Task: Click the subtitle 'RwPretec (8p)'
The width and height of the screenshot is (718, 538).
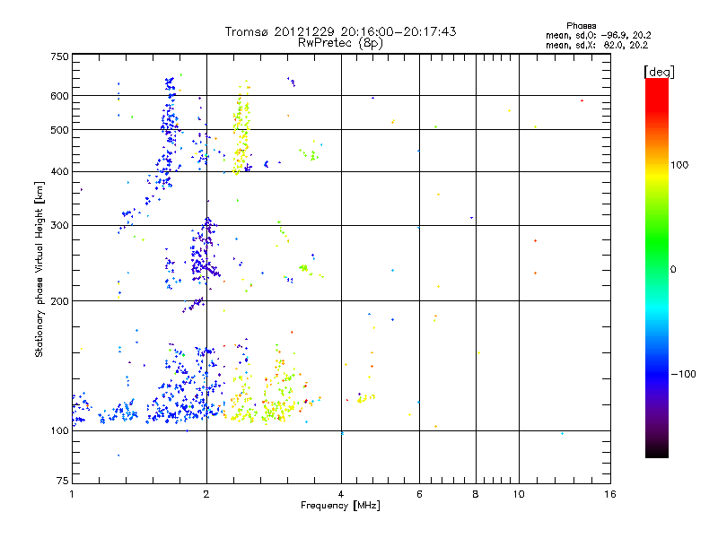Action: click(x=340, y=43)
